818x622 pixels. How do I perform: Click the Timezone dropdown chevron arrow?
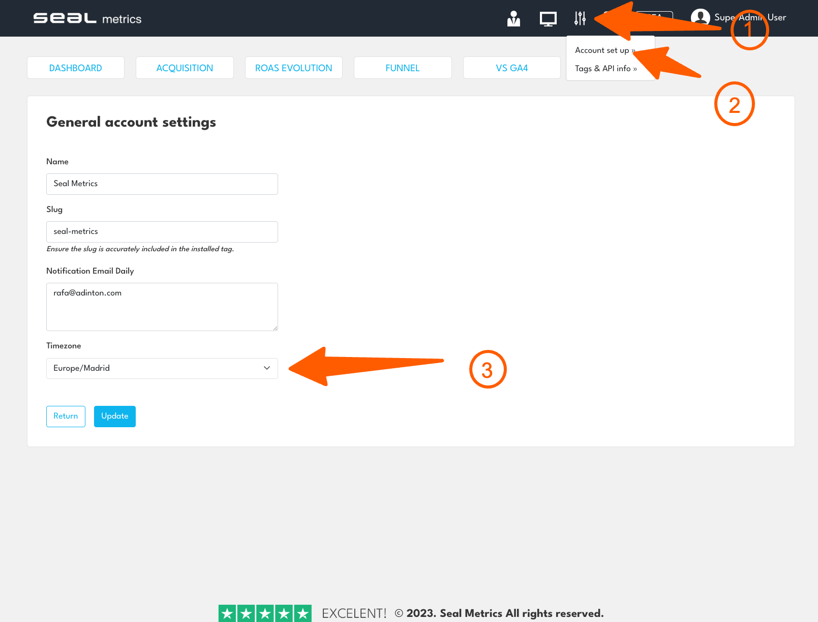[x=267, y=368]
